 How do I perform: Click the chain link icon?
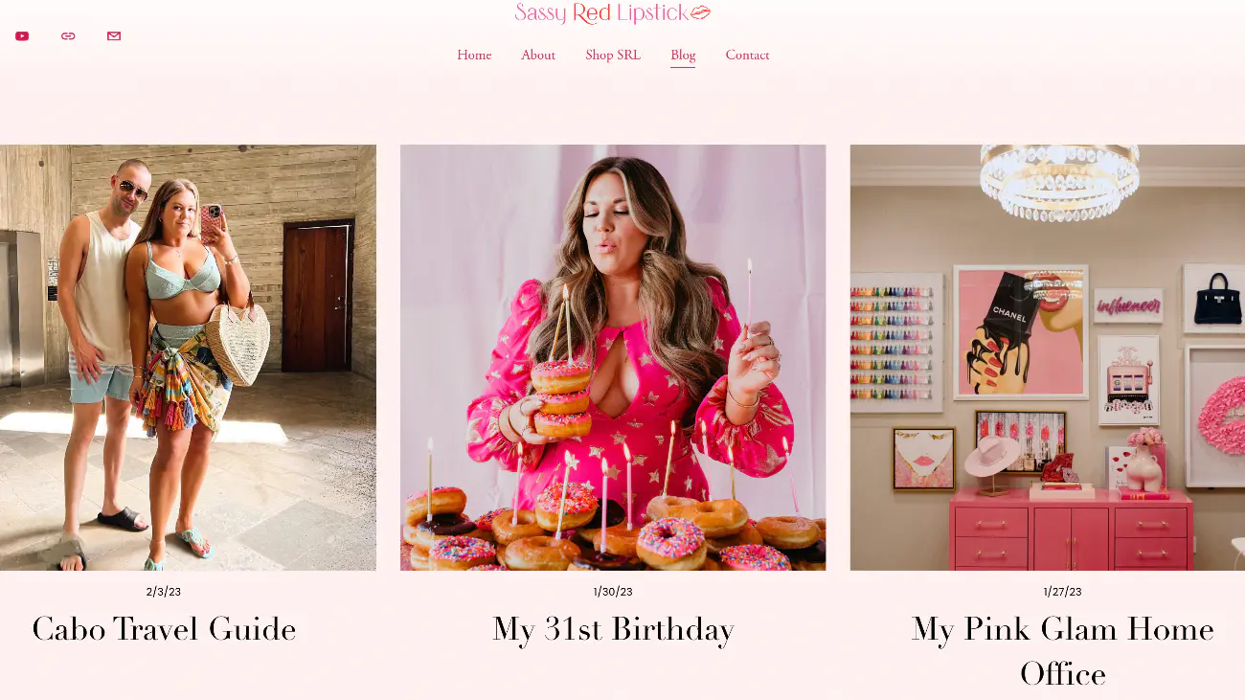click(68, 36)
